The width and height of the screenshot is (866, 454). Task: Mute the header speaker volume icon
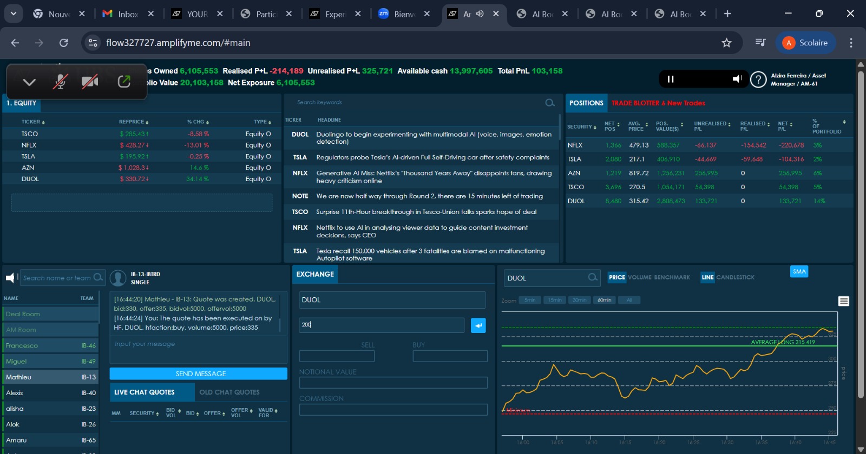[x=737, y=79]
